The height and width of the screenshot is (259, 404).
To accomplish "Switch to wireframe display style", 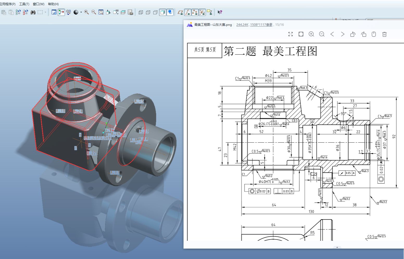I will pos(141,12).
